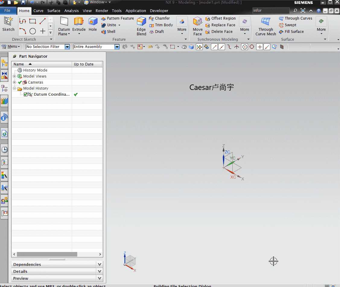This screenshot has height=287, width=340.
Task: Apply the Draft tool
Action: click(157, 32)
